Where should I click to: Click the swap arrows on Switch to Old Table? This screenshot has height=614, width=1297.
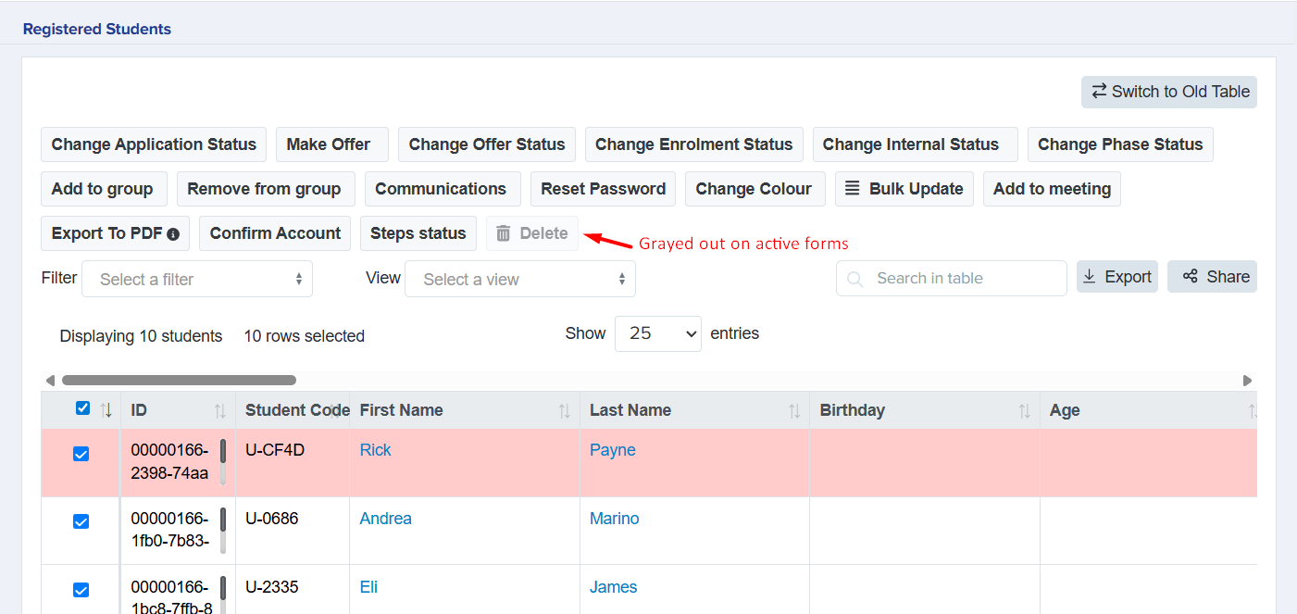(1099, 91)
